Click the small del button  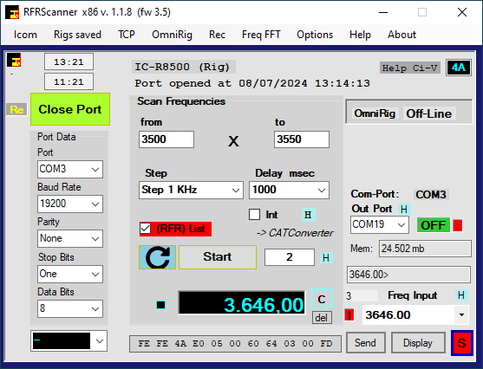point(322,318)
